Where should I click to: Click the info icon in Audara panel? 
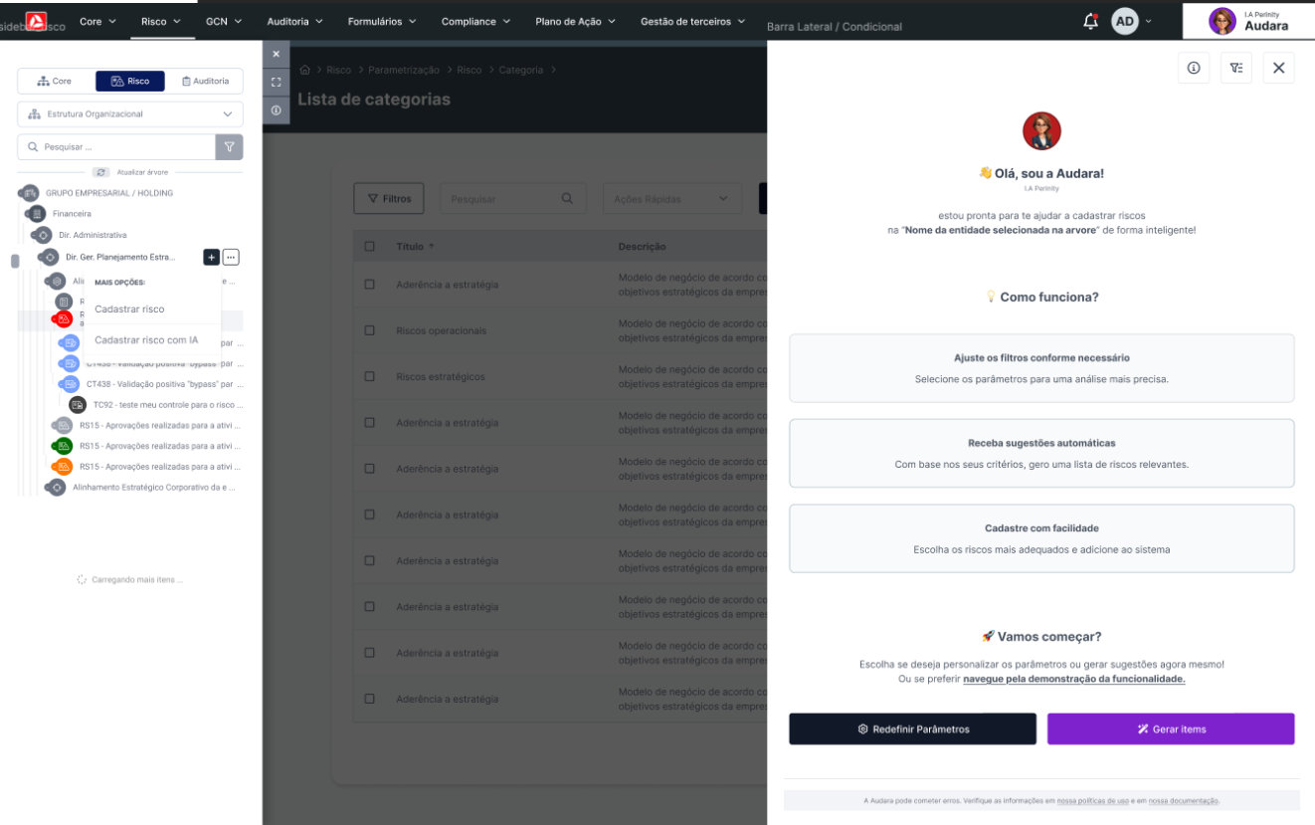click(x=1193, y=68)
